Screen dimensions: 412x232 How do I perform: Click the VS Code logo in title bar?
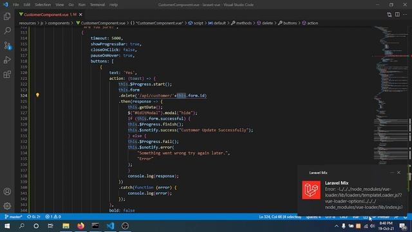6,5
